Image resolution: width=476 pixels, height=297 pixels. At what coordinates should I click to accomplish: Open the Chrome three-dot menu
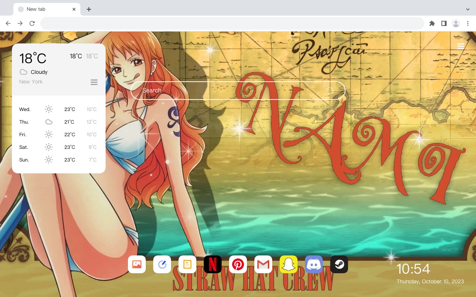pos(468,23)
